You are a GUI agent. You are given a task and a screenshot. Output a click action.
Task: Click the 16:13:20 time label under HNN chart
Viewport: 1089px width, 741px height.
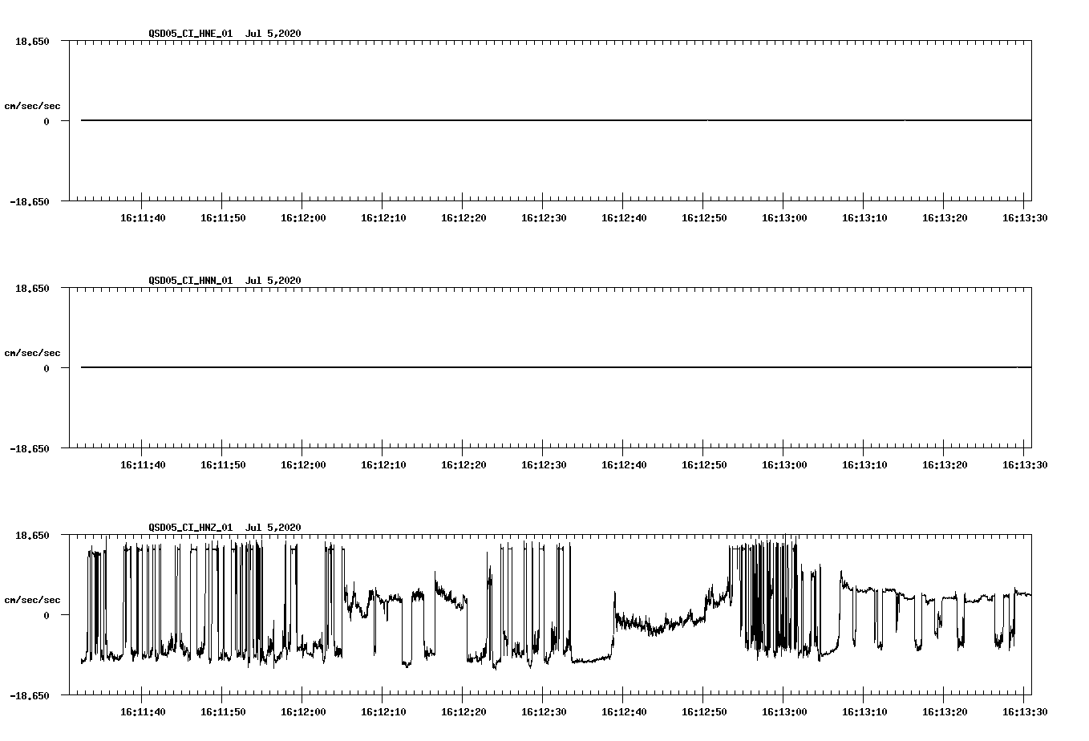pos(945,465)
